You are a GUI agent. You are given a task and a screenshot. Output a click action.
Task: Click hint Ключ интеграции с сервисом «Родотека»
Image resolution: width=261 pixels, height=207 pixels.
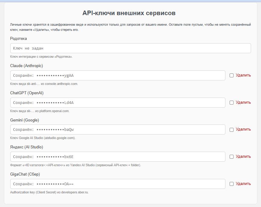click(x=41, y=57)
